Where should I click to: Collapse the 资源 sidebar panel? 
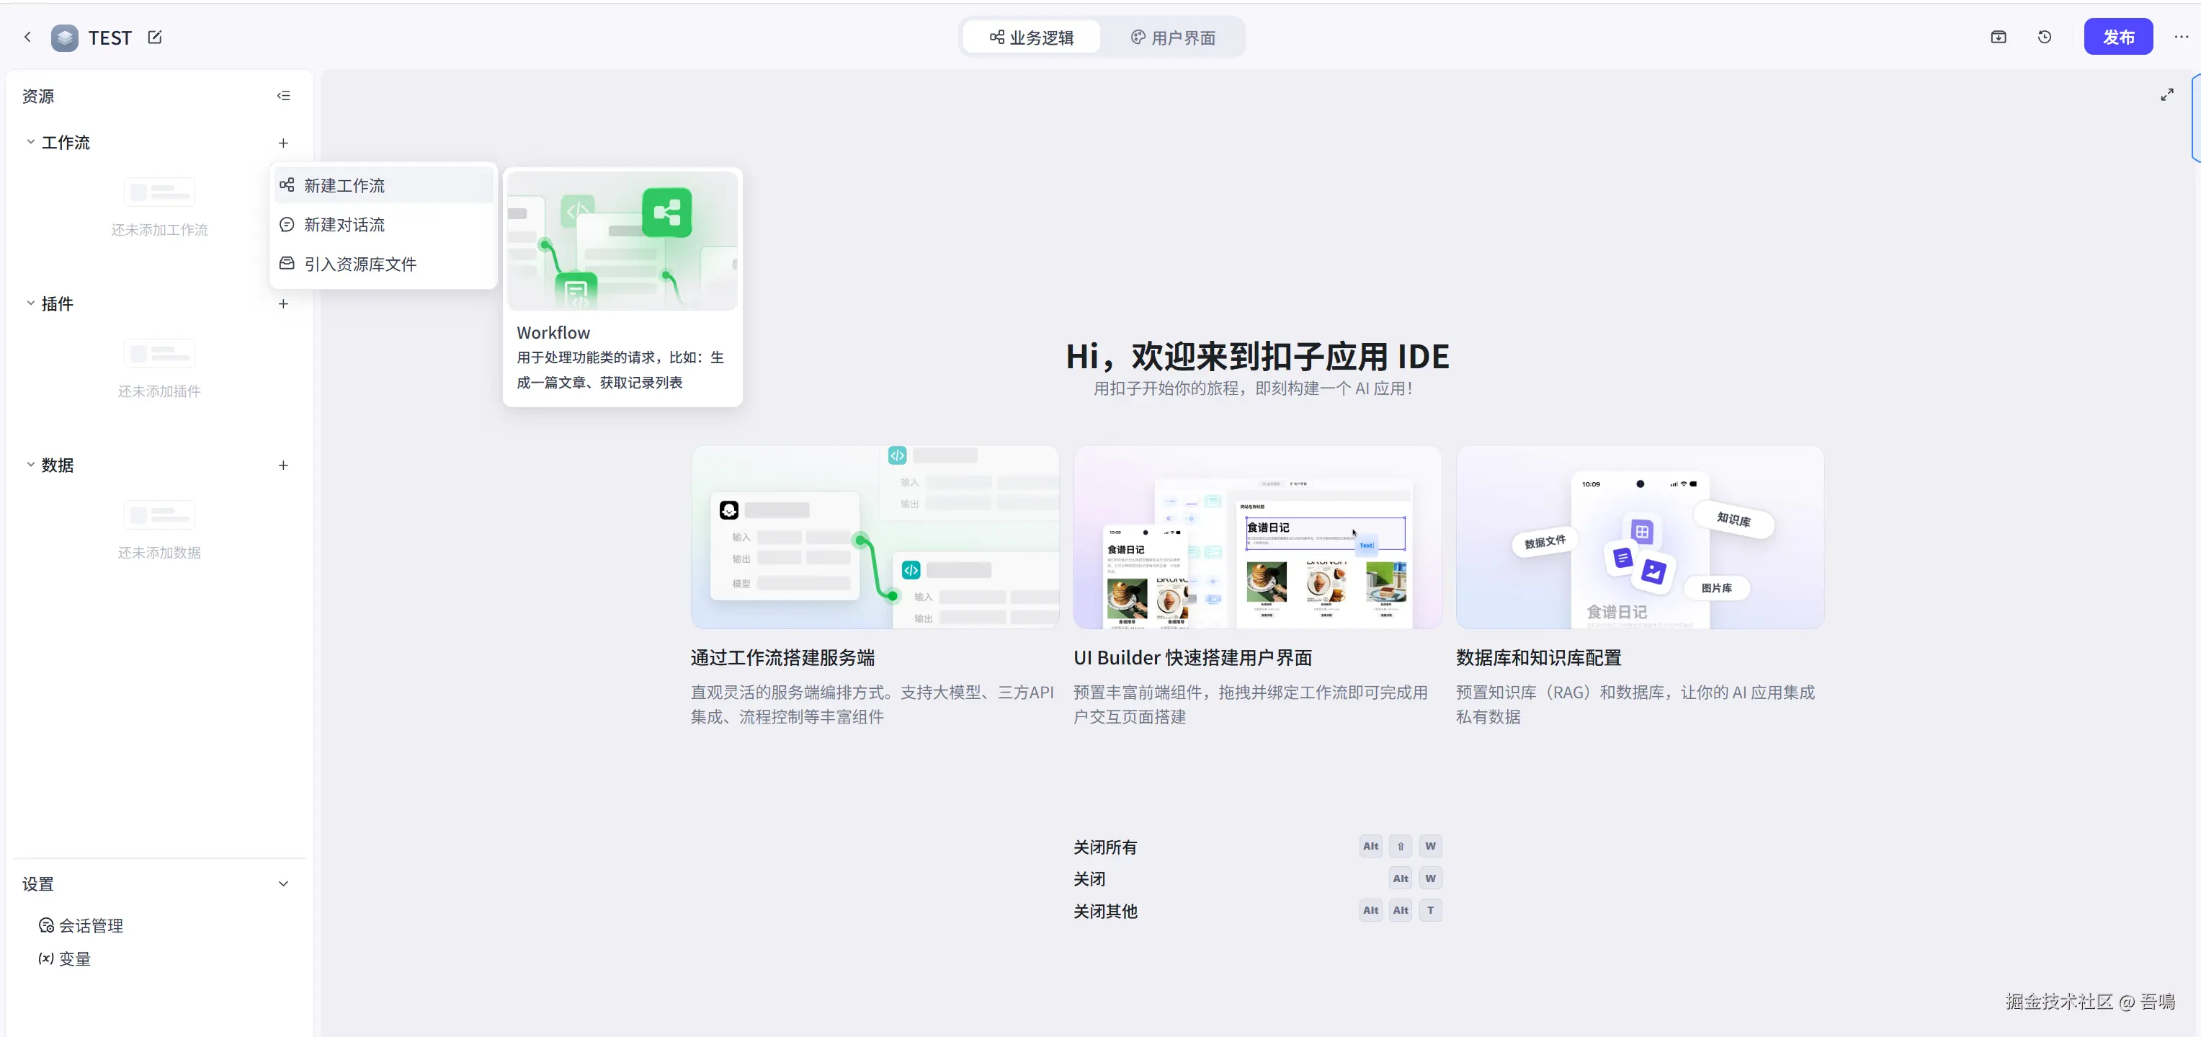(x=284, y=96)
